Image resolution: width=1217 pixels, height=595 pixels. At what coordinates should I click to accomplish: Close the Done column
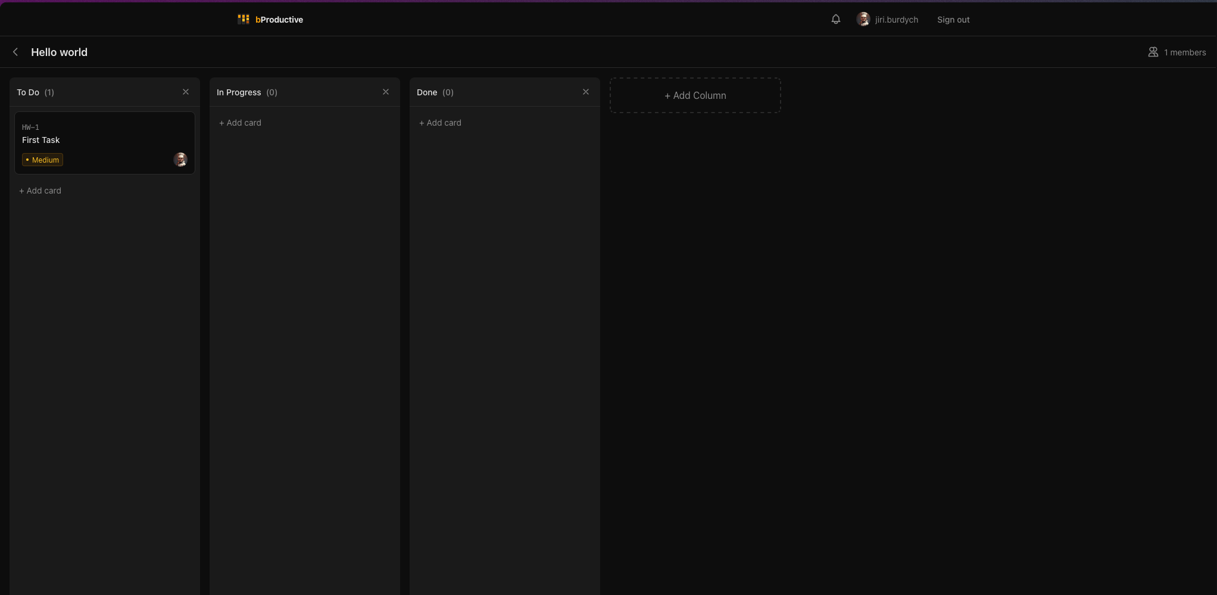[585, 92]
